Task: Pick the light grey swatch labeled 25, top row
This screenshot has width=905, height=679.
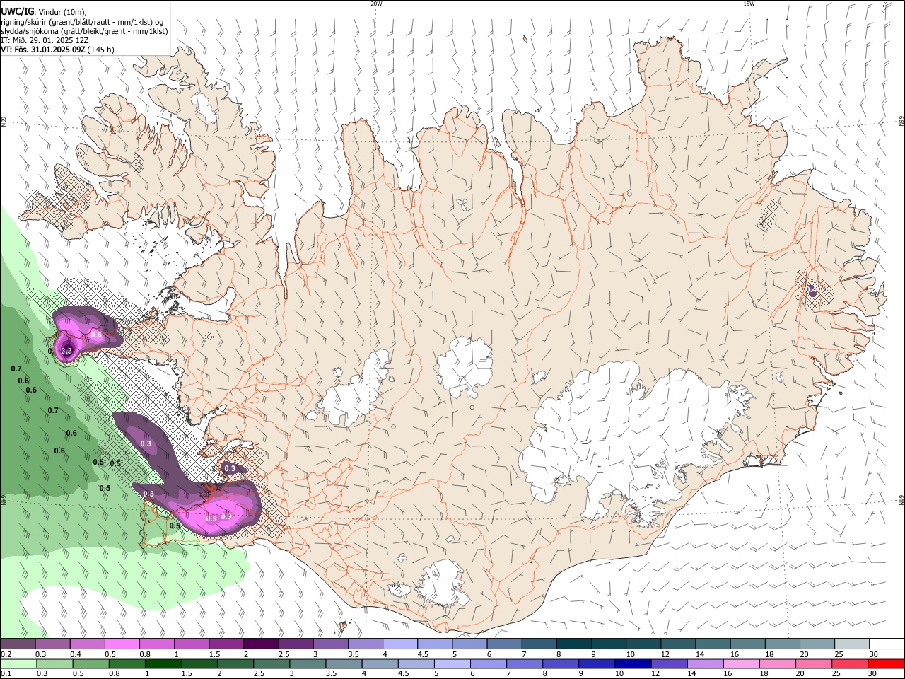Action: click(852, 644)
